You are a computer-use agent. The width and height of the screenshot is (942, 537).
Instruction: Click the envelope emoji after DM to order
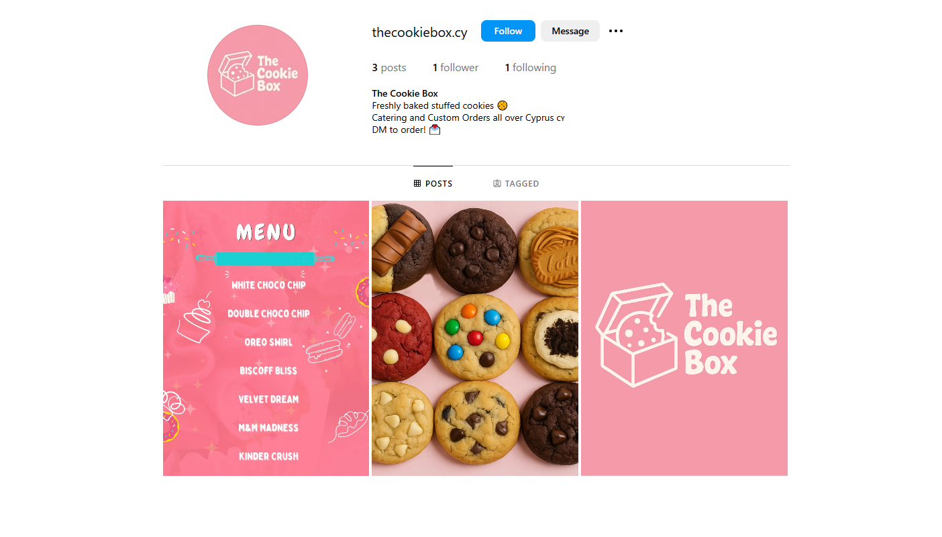(x=435, y=130)
